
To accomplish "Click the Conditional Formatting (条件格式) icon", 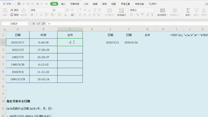I will click(x=162, y=10).
